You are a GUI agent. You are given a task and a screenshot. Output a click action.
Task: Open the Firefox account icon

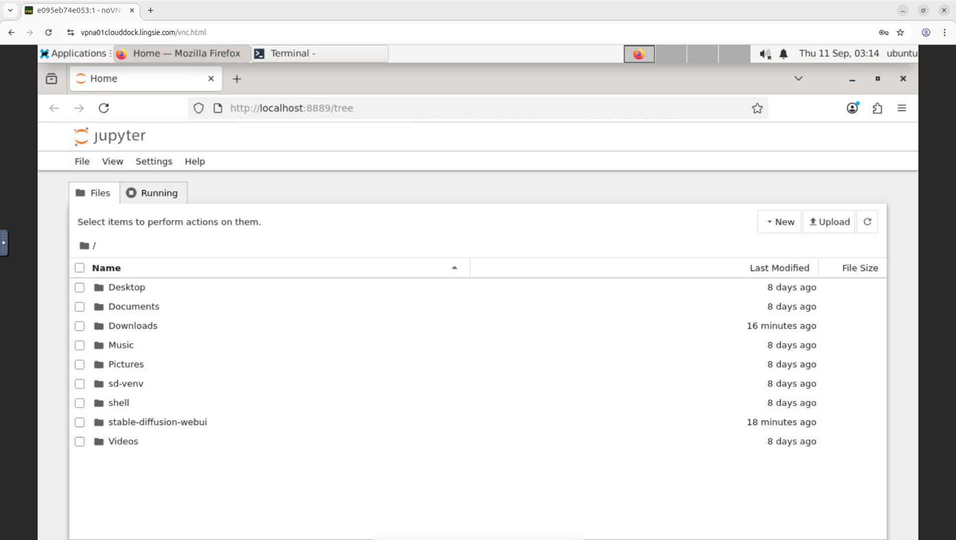pos(853,108)
